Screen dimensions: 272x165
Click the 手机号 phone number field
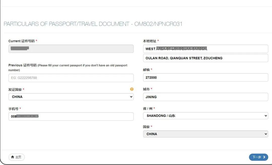pos(71,116)
